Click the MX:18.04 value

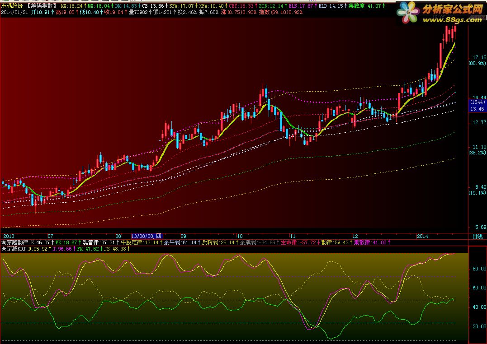point(99,6)
